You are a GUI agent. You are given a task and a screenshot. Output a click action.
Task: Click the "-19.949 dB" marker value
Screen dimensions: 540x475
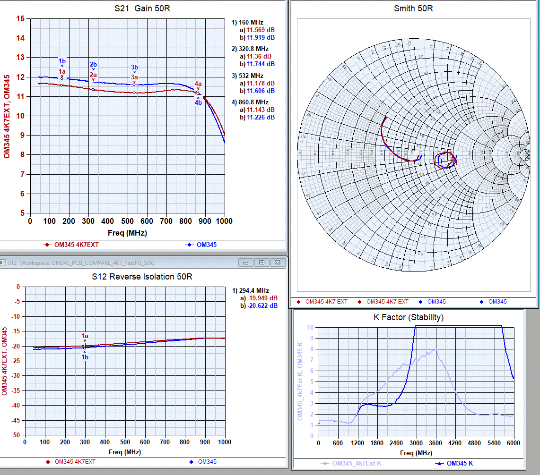click(262, 298)
